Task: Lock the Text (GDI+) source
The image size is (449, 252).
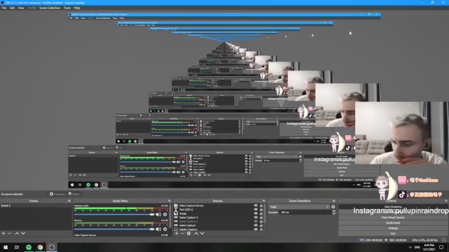Action: click(x=261, y=209)
